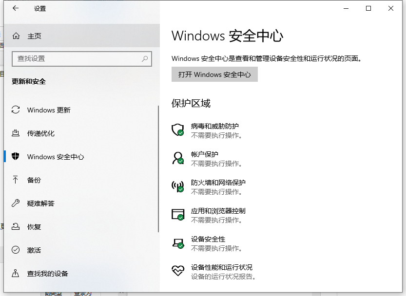406x296 pixels.
Task: Click the device health heart icon
Action: pos(178,271)
